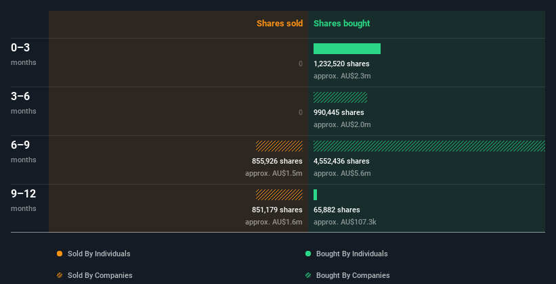Click the orange Sold By Individuals legend dot
Image resolution: width=556 pixels, height=284 pixels.
click(60, 254)
